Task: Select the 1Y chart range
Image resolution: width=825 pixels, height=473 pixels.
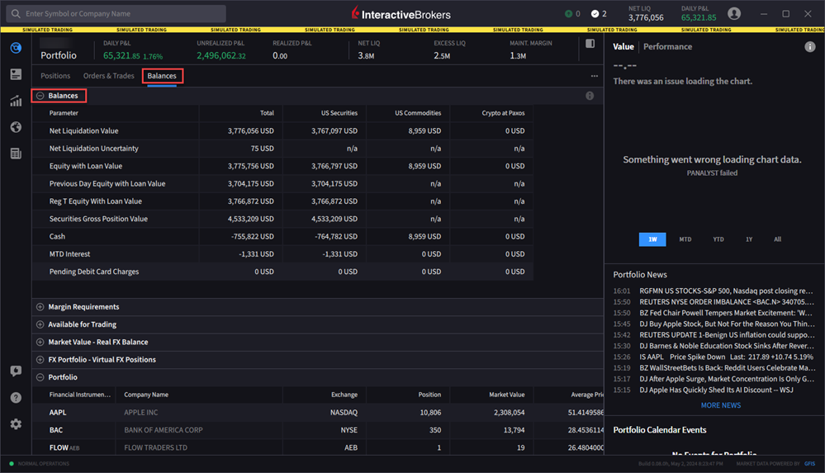Action: 749,239
